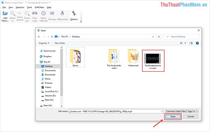This screenshot has width=210, height=132.
Task: Open the Options wrench tool
Action: 74,16
